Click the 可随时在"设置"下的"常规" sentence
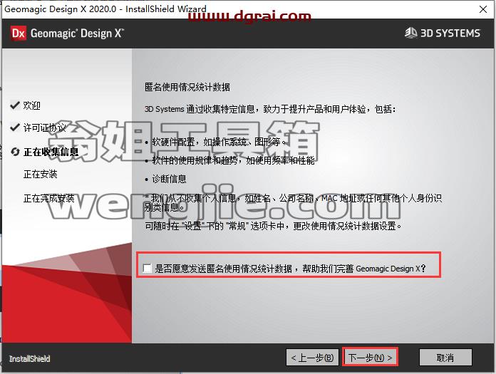 point(274,226)
